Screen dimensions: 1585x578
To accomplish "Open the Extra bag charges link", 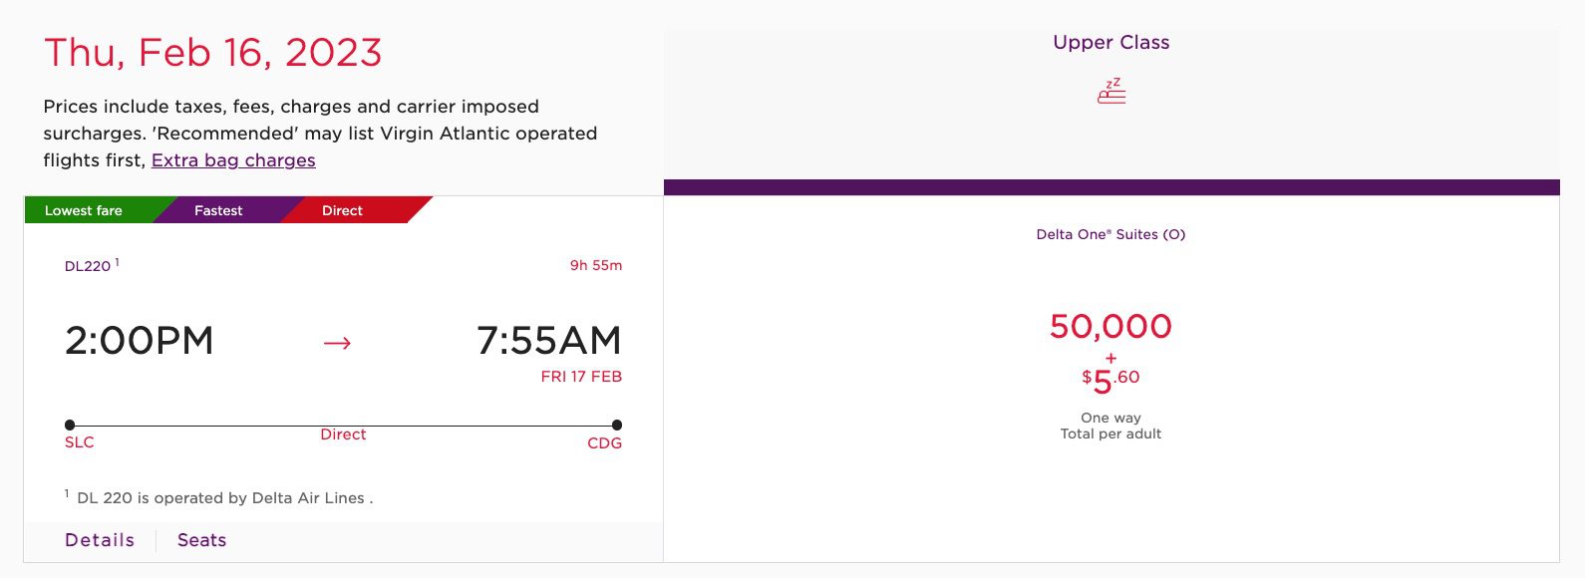I will [x=233, y=160].
